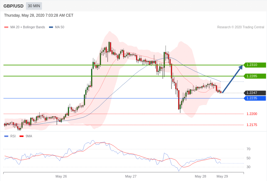267x181 pixels.
Task: Click the GBP/USD pair title
Action: click(x=14, y=6)
